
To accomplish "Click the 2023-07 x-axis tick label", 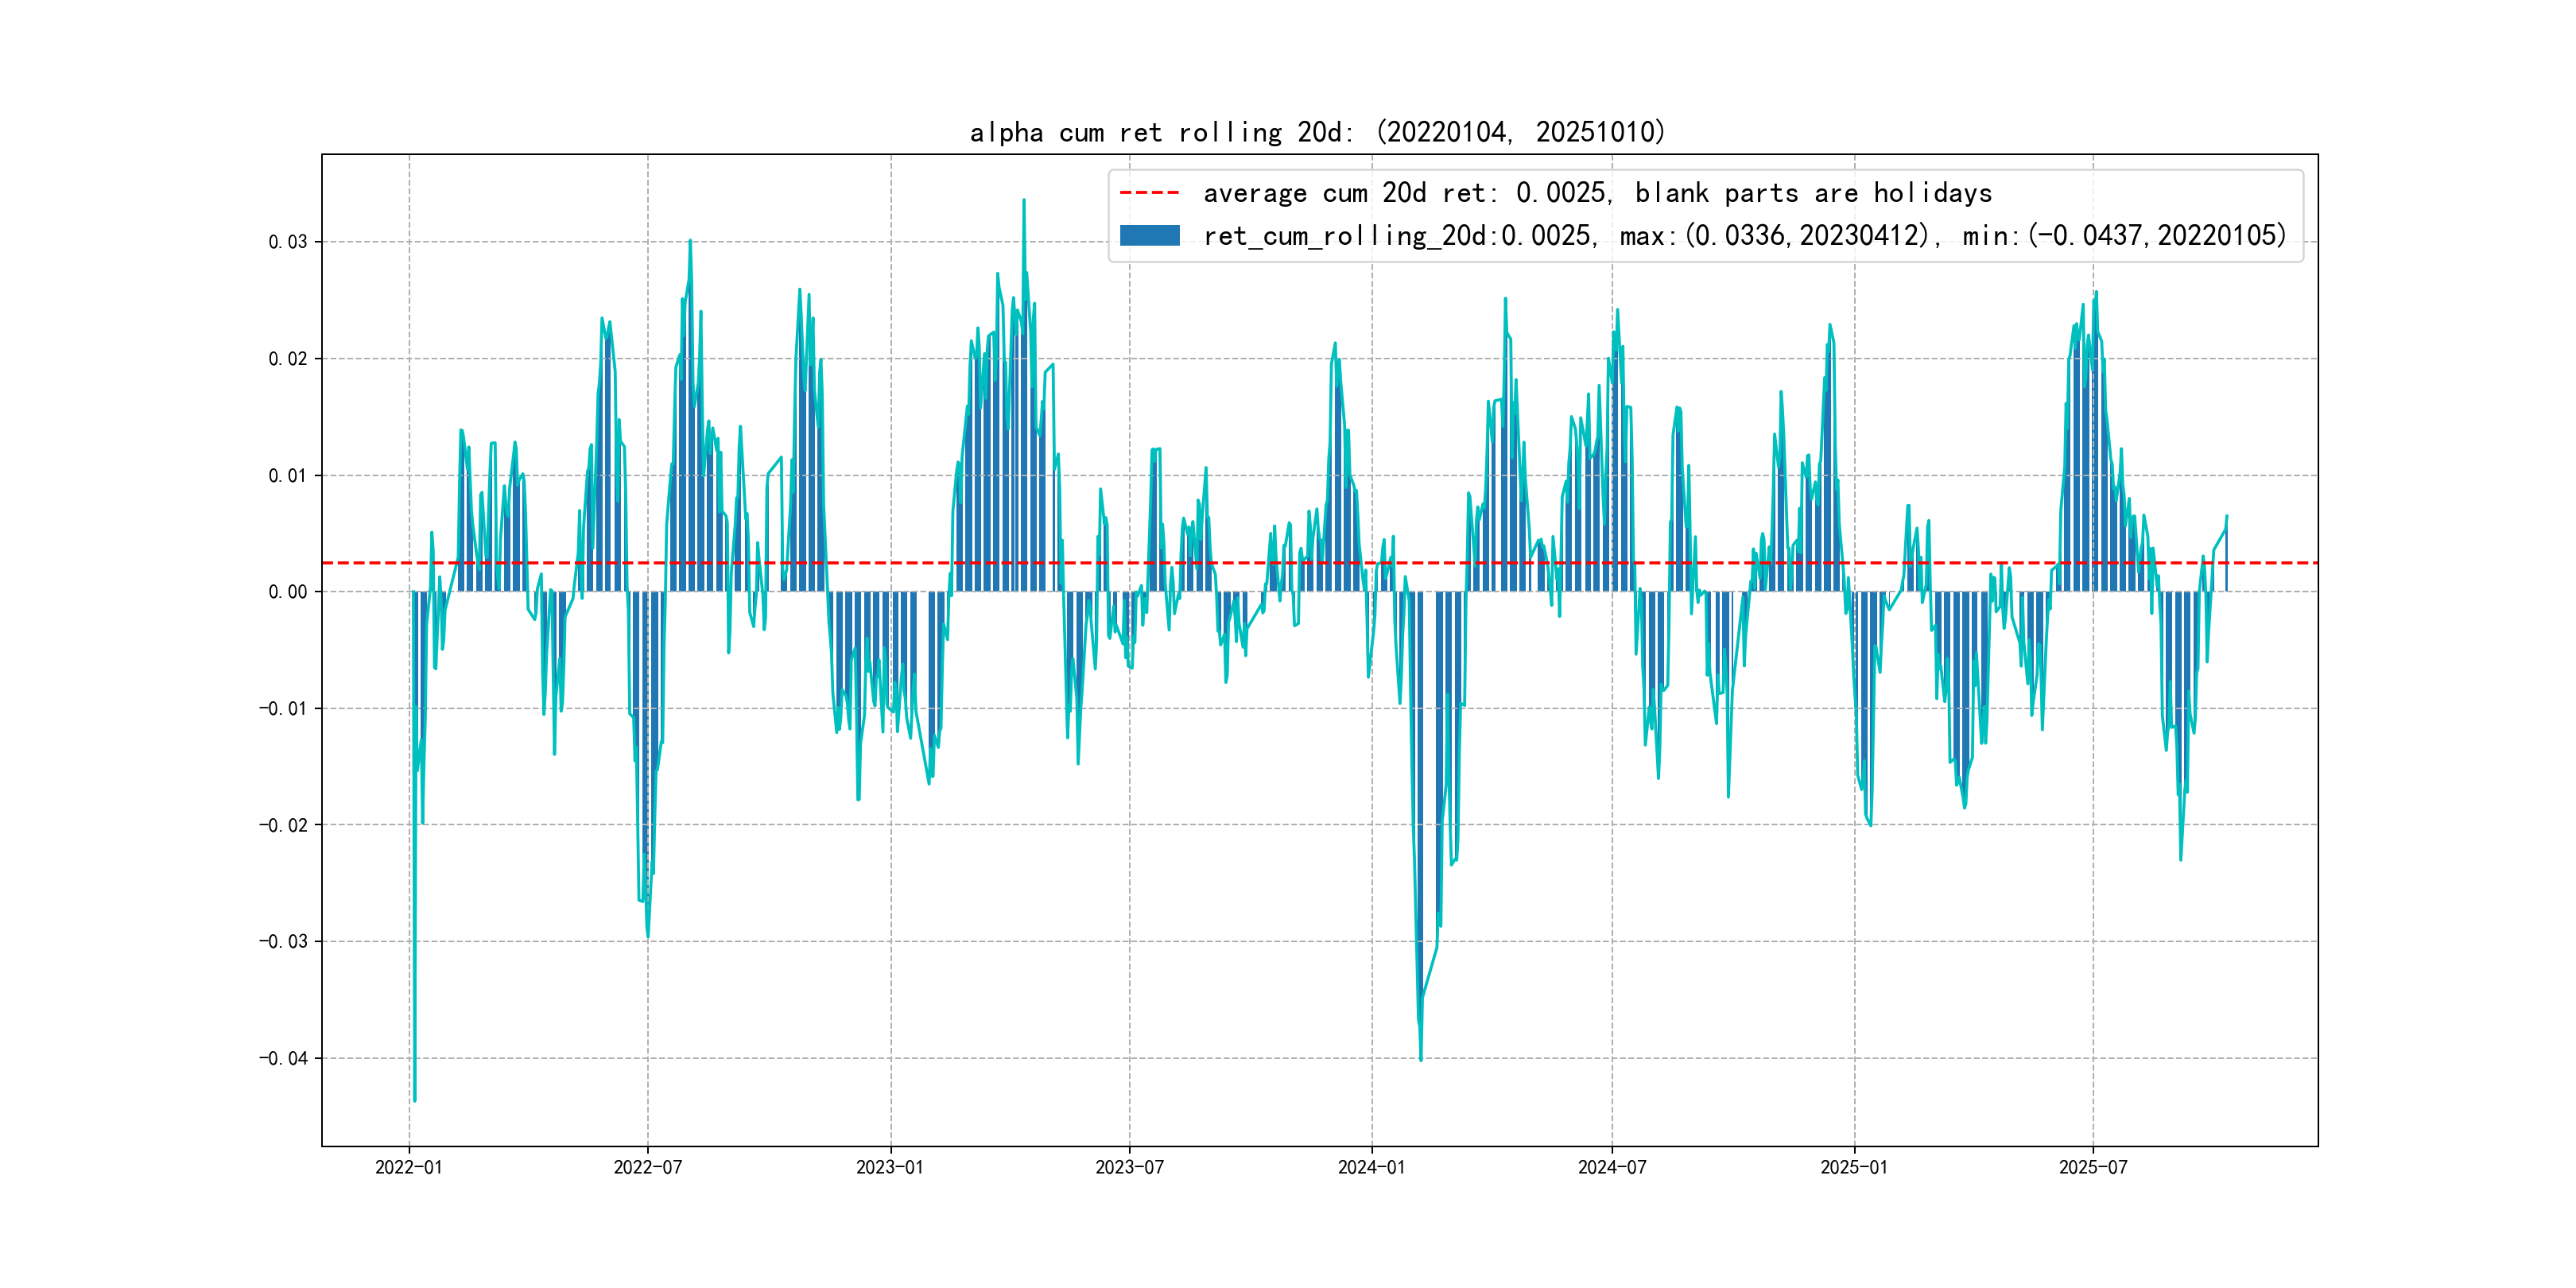I will click(x=1129, y=1167).
